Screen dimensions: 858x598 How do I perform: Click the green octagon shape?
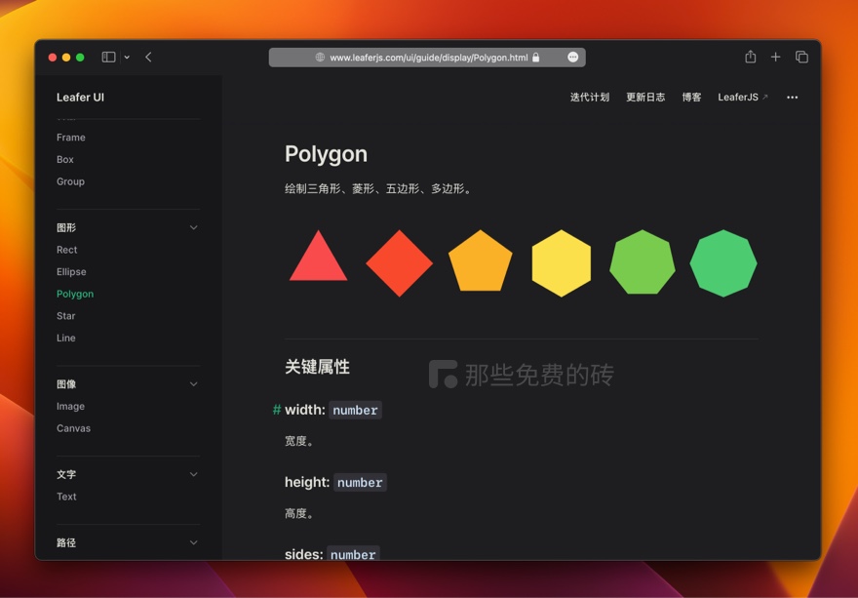(x=723, y=263)
